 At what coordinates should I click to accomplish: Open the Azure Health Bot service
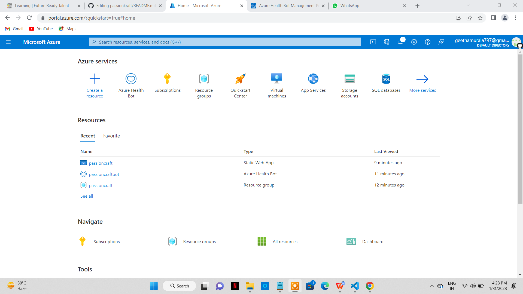point(131,85)
